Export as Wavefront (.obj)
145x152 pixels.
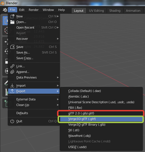pyautogui.click(x=101, y=136)
